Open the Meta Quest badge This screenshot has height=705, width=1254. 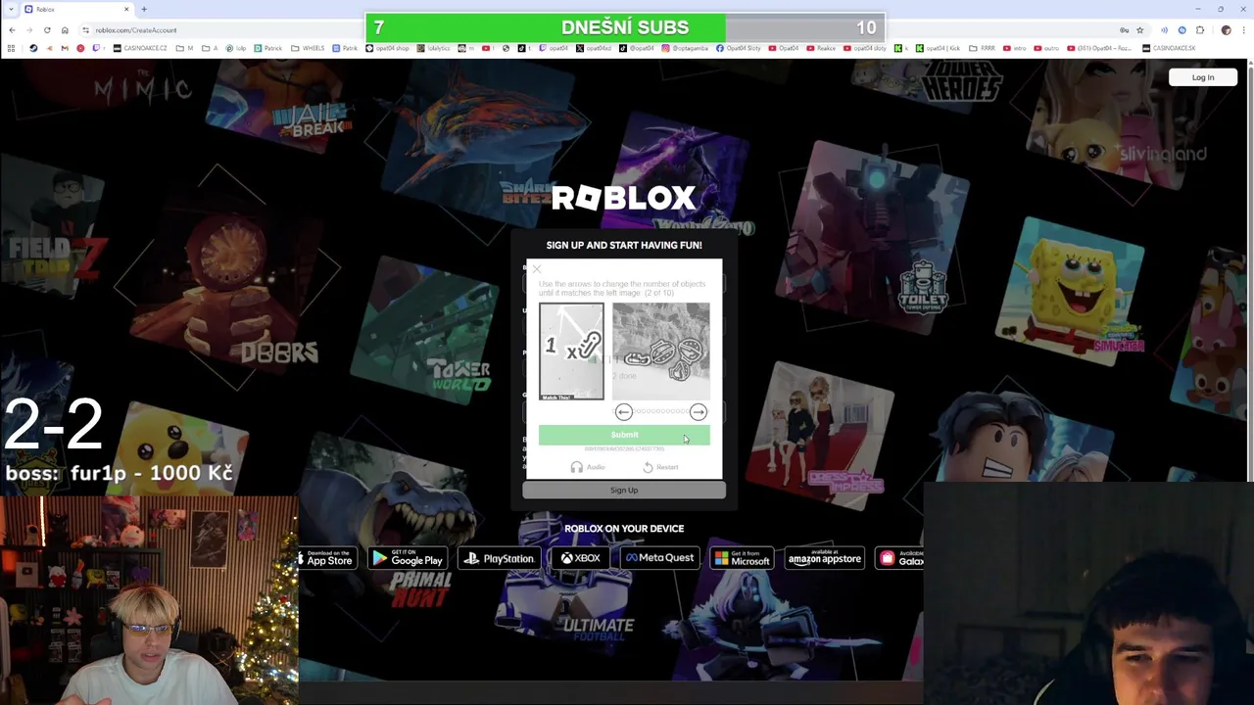coord(659,558)
